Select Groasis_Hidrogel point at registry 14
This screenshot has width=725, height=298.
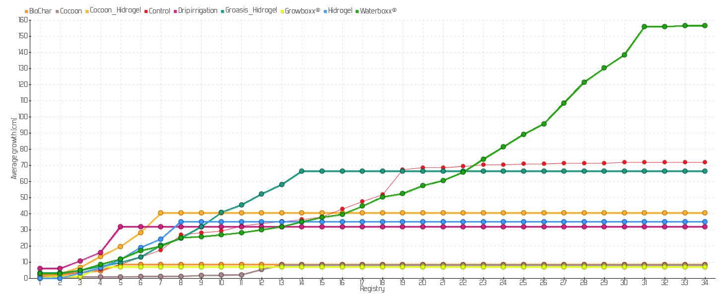301,171
